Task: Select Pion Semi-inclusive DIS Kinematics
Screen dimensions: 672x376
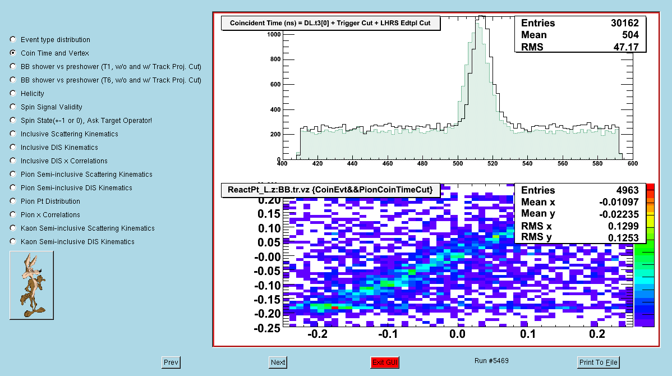Action: click(x=13, y=187)
